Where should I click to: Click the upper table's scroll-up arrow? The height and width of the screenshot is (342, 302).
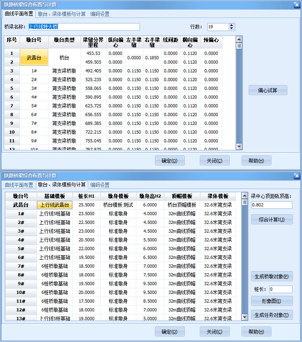(x=239, y=39)
